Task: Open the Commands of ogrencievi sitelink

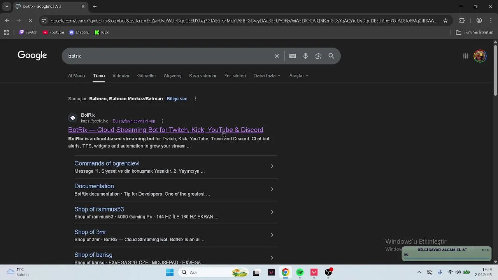Action: click(107, 163)
